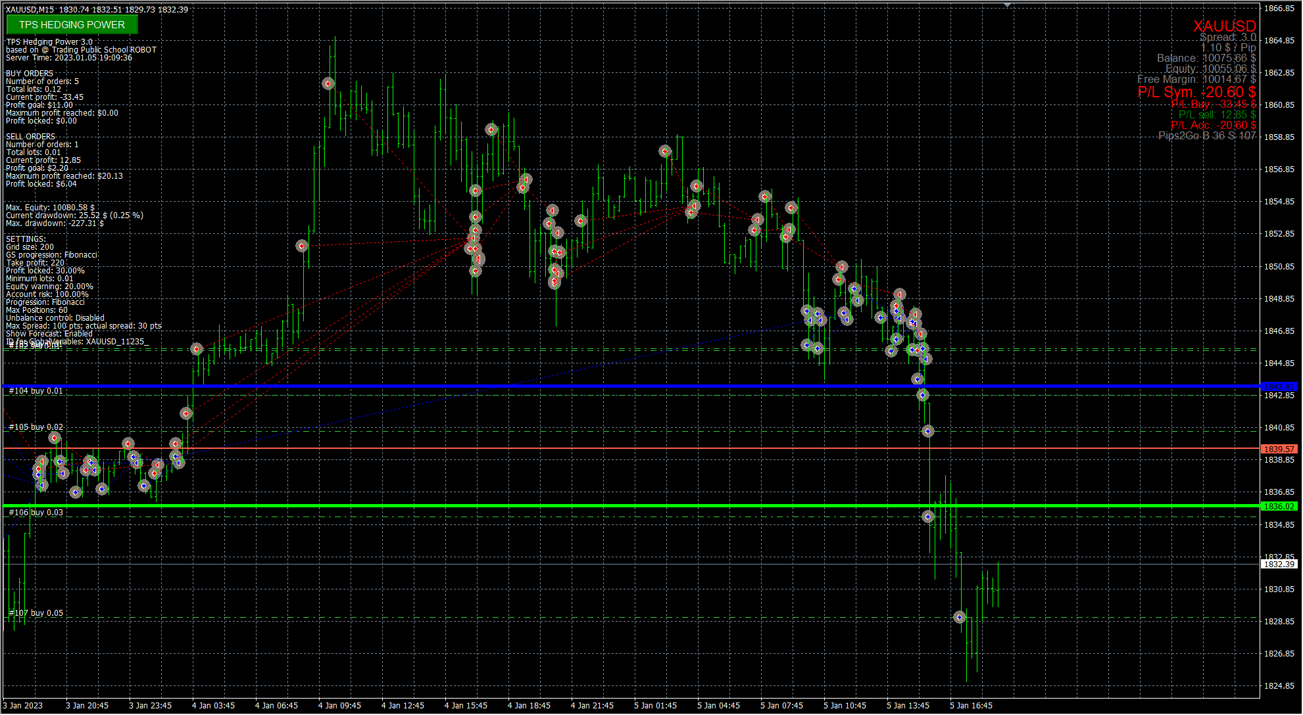The image size is (1303, 715).
Task: Click the sell arrow marker at the 5 Jan 01:45 peak
Action: pos(665,152)
